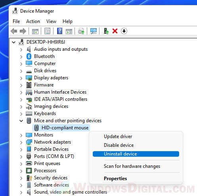
Task: Click Show/Hide Console Tree toolbar icon
Action: coord(35,31)
